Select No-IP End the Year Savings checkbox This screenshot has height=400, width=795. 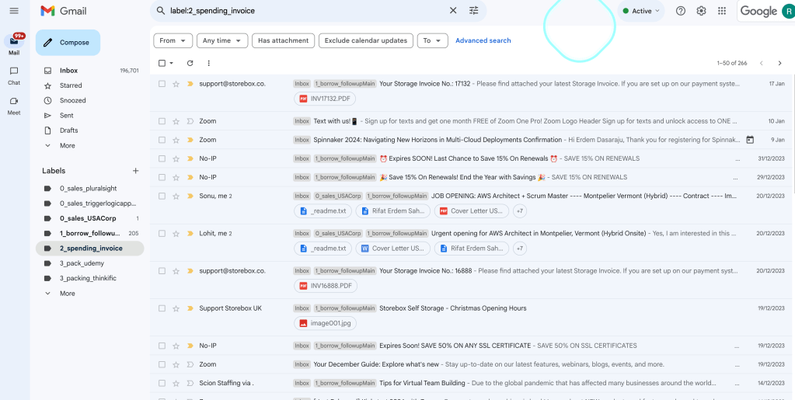(162, 177)
